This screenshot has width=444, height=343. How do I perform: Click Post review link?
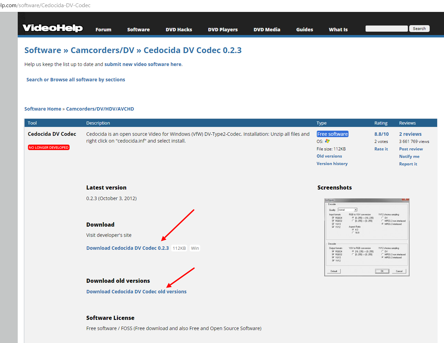pyautogui.click(x=411, y=149)
